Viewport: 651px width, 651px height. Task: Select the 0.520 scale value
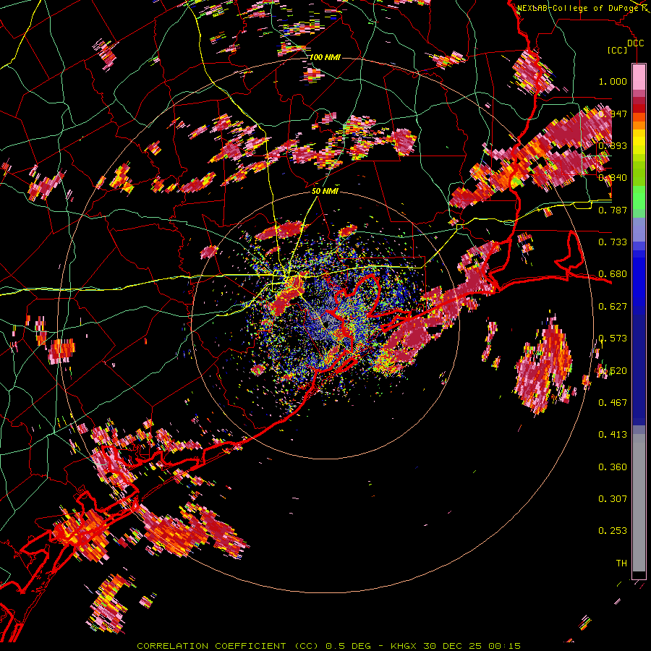613,370
